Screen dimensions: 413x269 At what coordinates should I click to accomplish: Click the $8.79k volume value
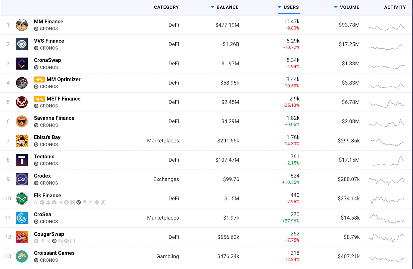(352, 237)
